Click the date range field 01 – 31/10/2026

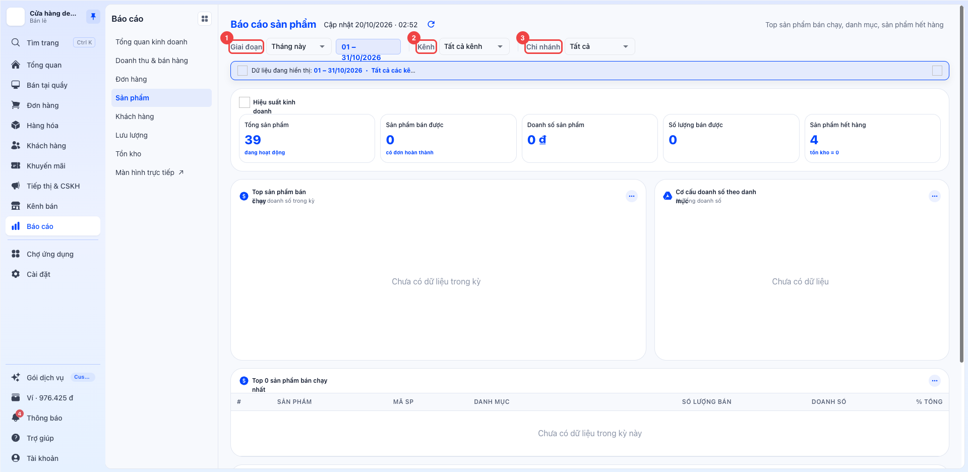368,47
